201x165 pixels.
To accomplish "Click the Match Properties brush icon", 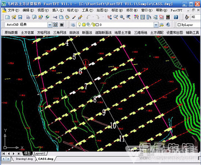I will coord(74,17).
